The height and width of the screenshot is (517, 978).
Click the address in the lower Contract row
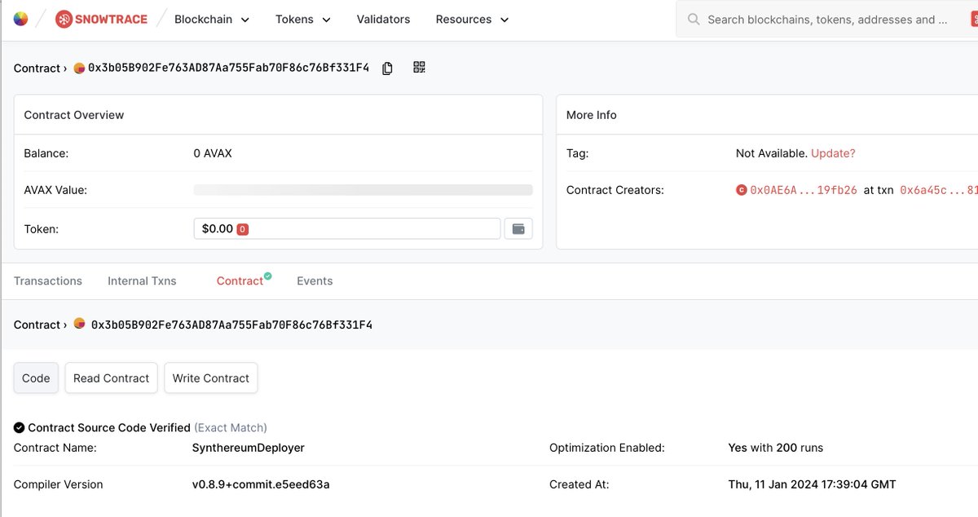pos(231,325)
